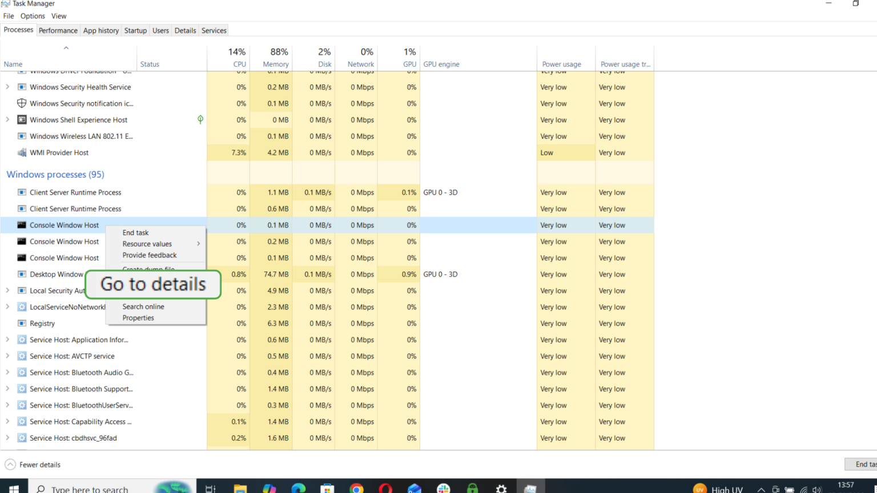
Task: Click the gear icon for Service Host: cbdhsvc_96fad
Action: pyautogui.click(x=22, y=438)
